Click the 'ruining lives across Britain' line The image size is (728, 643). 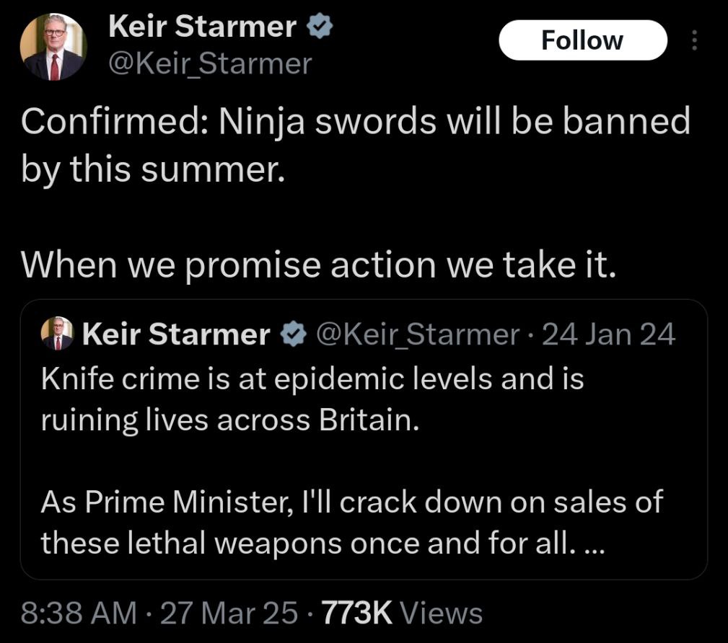tap(230, 420)
